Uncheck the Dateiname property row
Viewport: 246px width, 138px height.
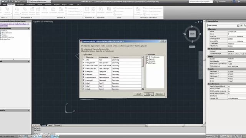(83, 74)
